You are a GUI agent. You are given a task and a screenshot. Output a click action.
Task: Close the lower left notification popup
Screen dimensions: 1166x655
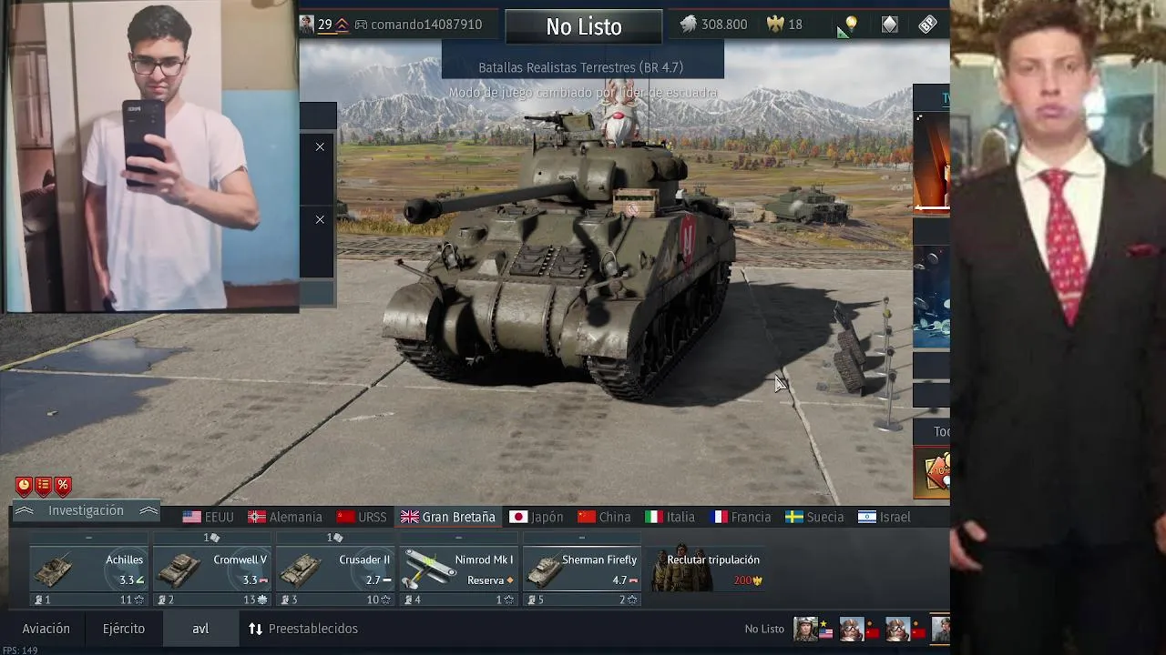[x=320, y=219]
